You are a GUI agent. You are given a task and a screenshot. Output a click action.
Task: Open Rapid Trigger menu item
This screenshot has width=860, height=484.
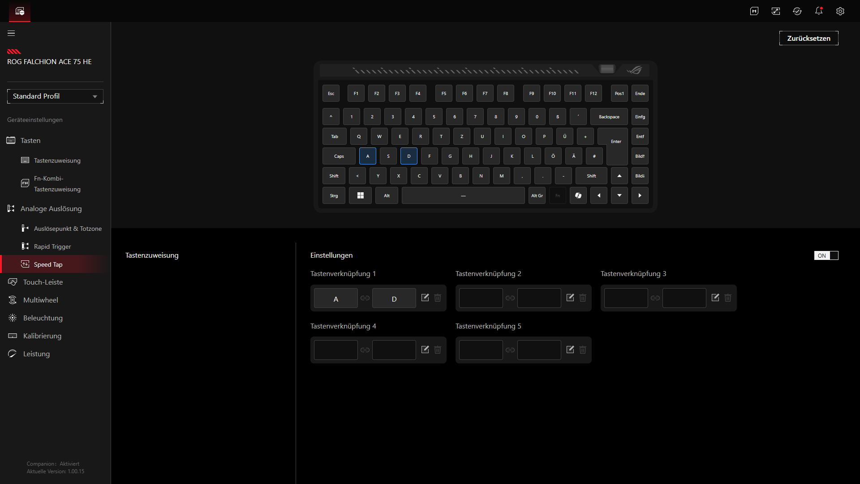click(x=52, y=246)
